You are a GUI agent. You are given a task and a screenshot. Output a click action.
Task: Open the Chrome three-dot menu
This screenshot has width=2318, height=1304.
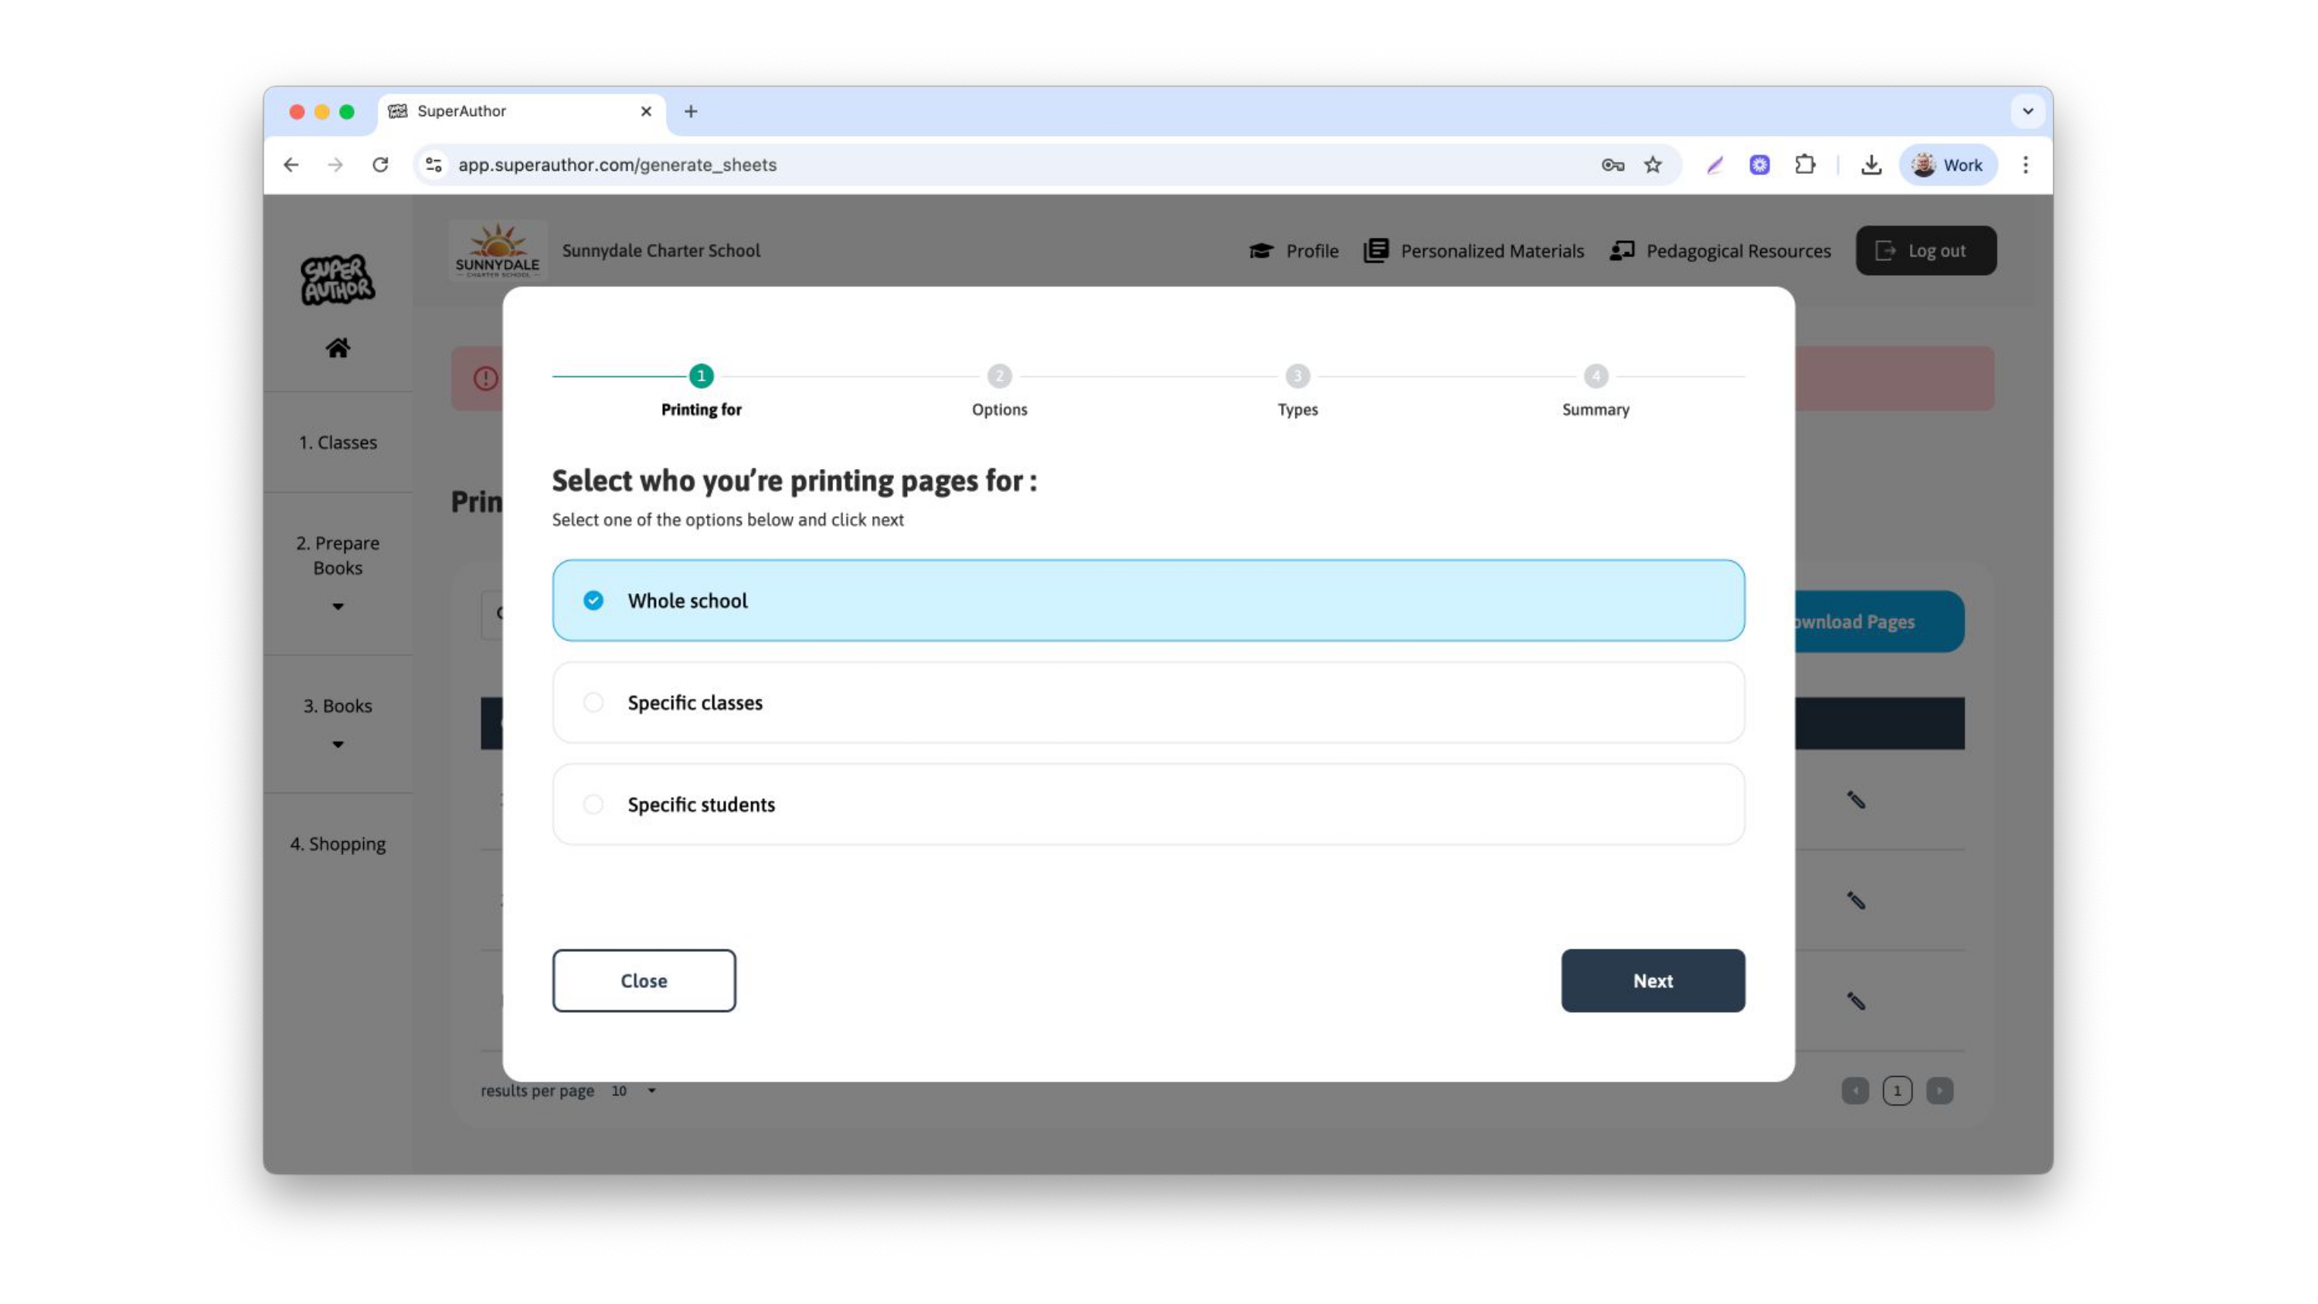[2024, 165]
